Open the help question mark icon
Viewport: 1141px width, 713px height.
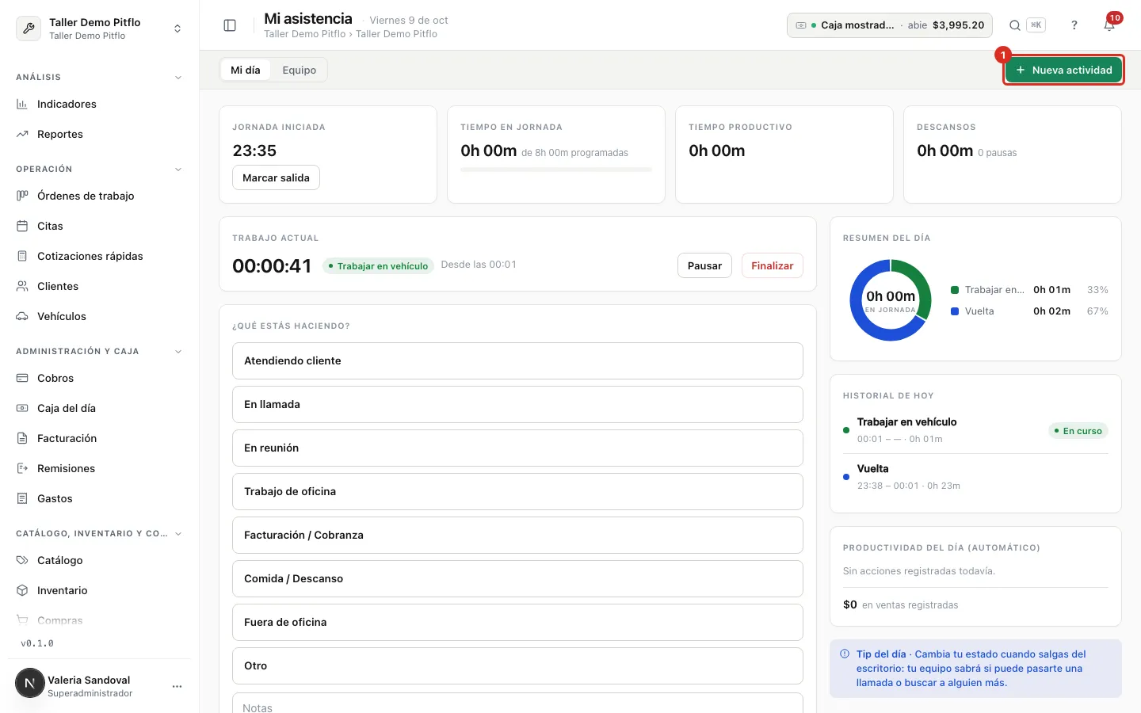tap(1074, 25)
